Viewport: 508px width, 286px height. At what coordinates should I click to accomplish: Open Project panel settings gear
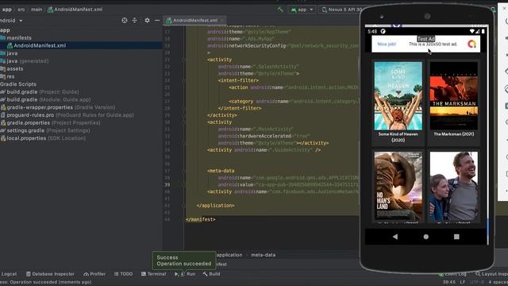[147, 20]
